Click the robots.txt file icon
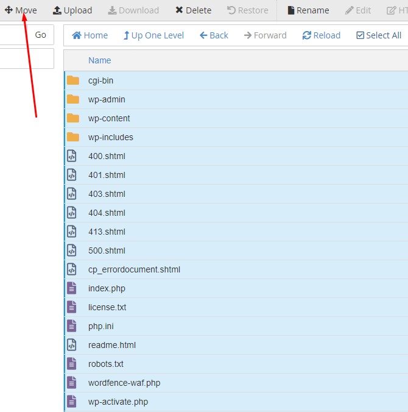Image resolution: width=408 pixels, height=412 pixels. click(x=72, y=364)
